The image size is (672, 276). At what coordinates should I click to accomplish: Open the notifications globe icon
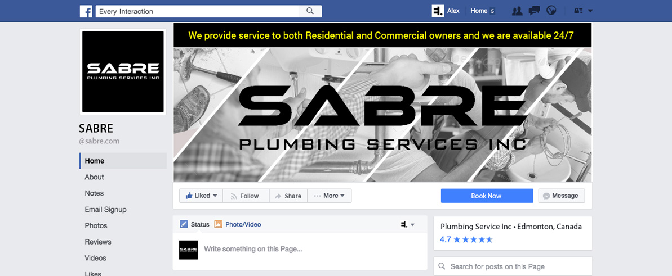(551, 11)
